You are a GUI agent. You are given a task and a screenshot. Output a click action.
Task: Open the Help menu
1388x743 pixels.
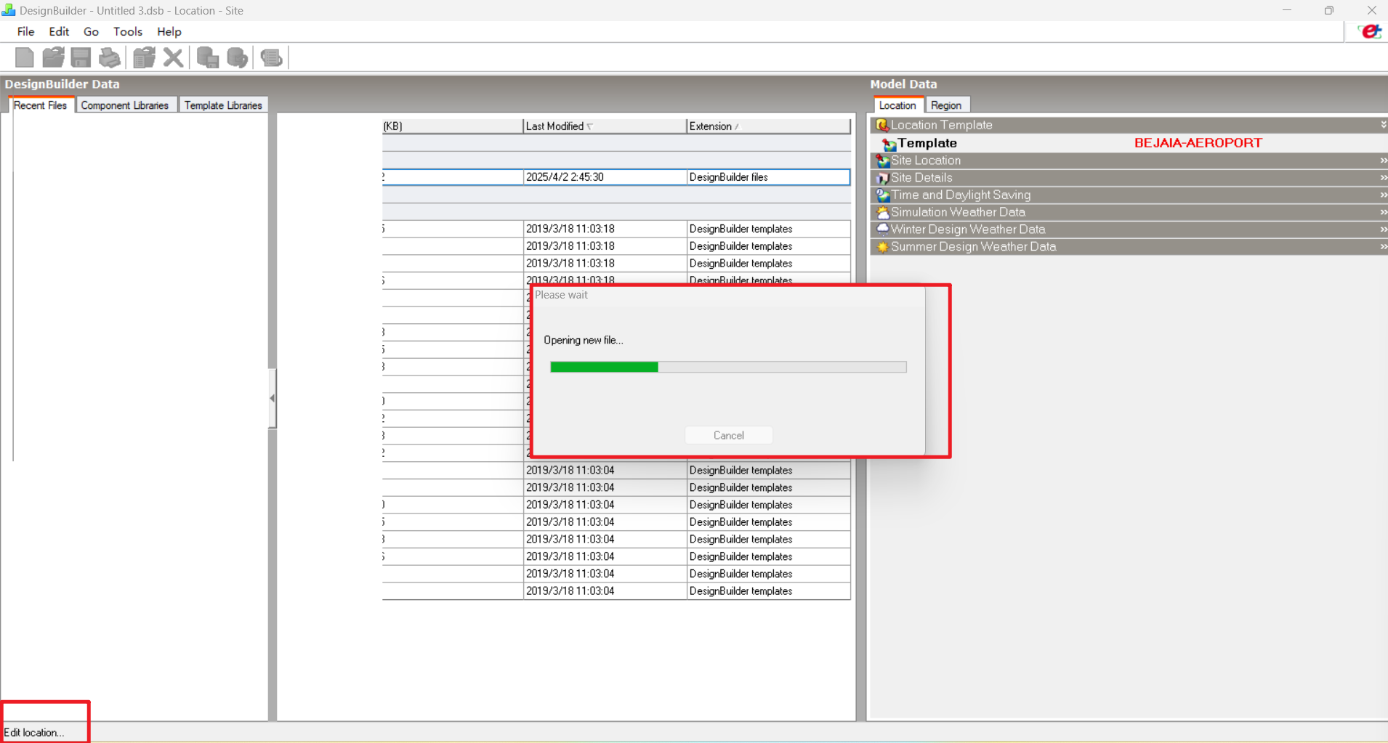pyautogui.click(x=169, y=31)
